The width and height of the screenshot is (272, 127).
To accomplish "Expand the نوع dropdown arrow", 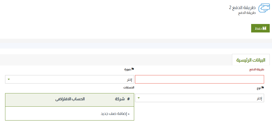I will tap(138, 98).
